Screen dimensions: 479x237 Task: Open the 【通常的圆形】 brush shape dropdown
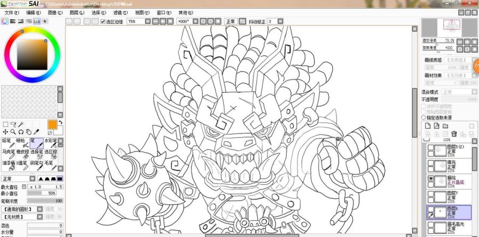(40, 209)
